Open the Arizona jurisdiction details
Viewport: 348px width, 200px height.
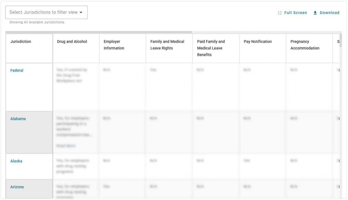coord(17,187)
